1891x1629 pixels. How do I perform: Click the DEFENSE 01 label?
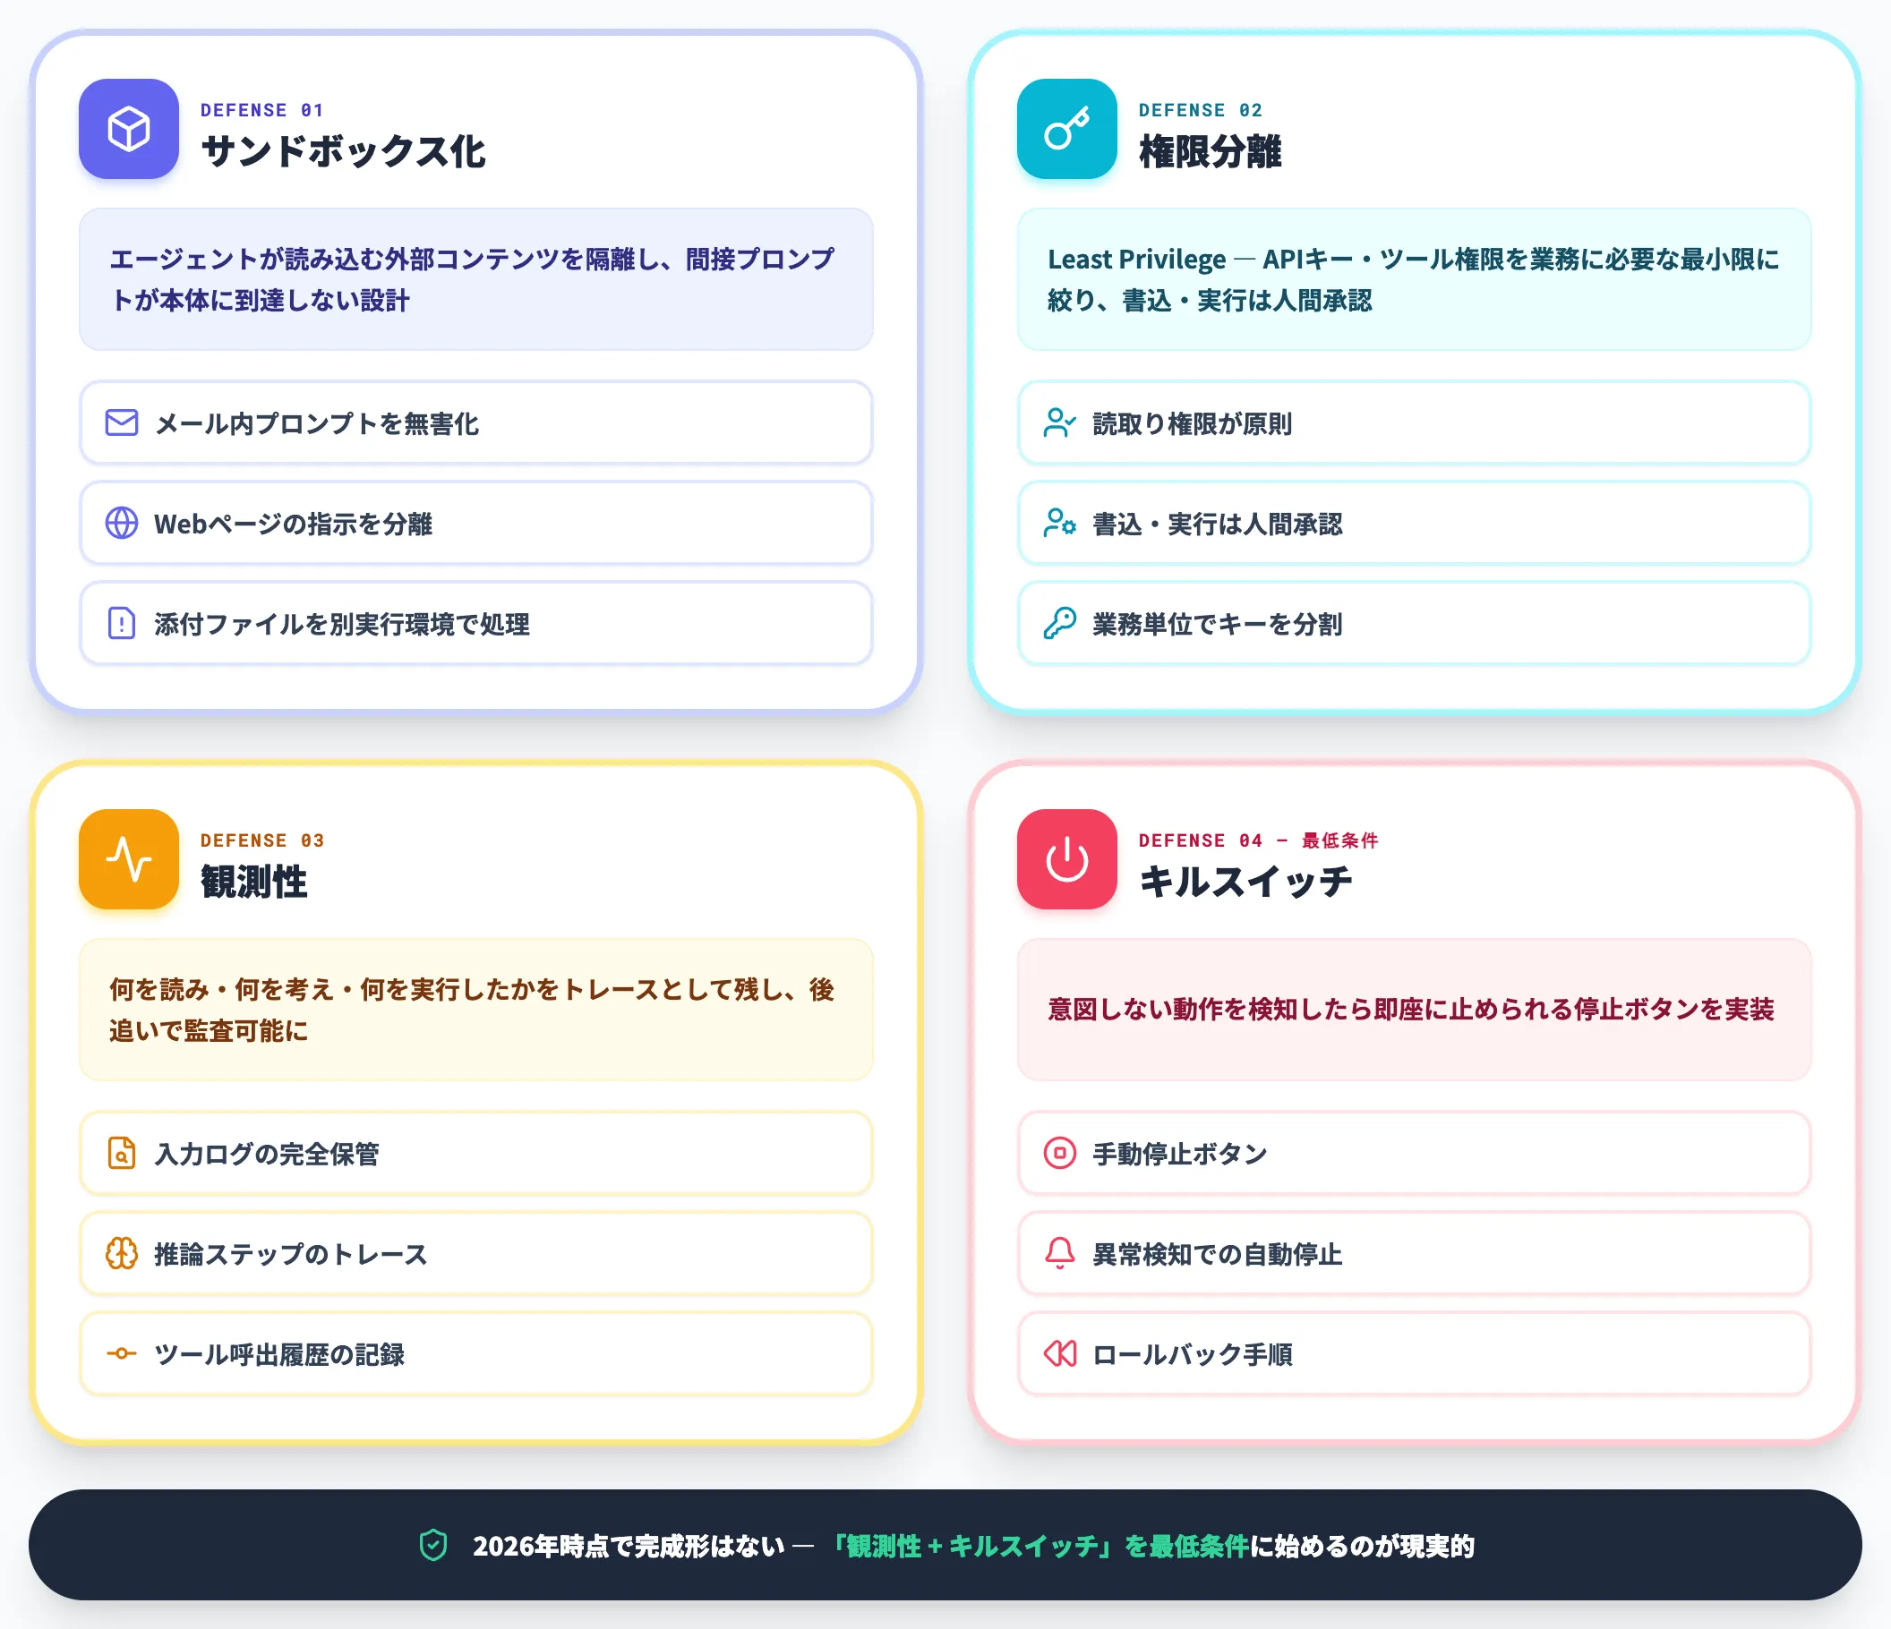(262, 110)
